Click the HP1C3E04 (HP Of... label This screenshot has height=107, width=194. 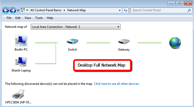pyautogui.click(x=18, y=102)
